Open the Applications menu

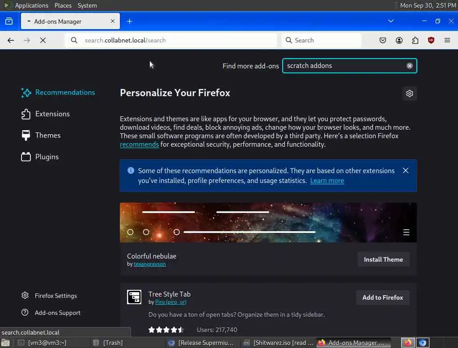coord(32,5)
